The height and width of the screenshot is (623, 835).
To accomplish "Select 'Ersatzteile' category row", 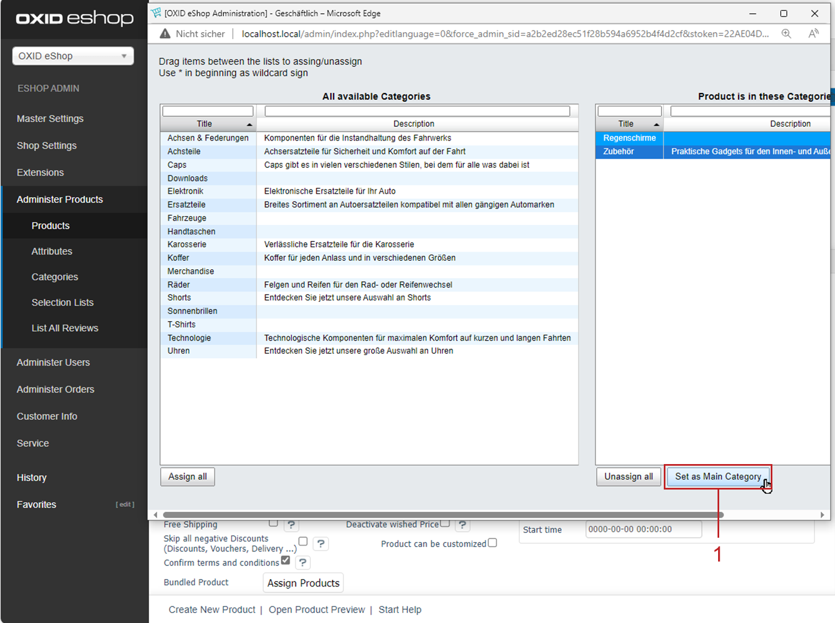I will click(369, 204).
